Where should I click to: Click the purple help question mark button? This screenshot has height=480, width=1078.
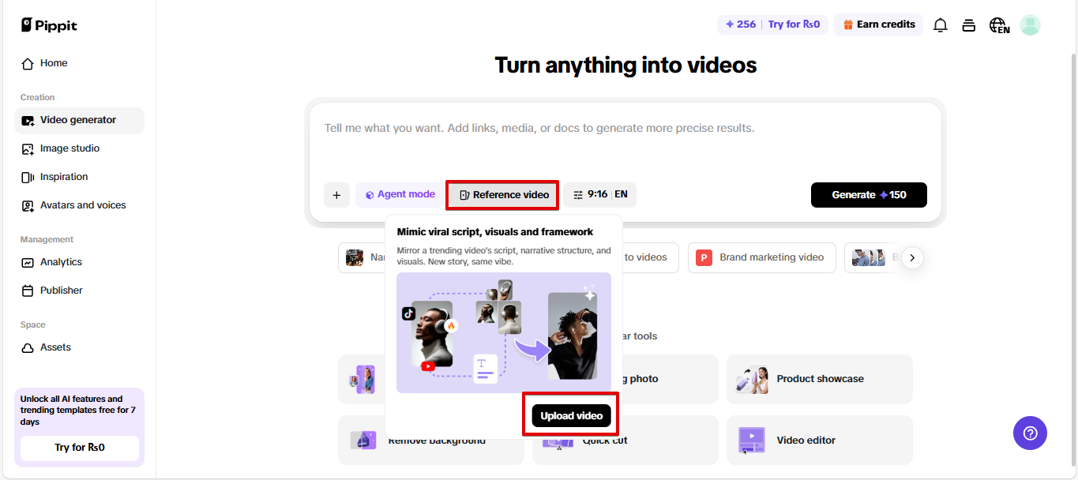tap(1030, 433)
